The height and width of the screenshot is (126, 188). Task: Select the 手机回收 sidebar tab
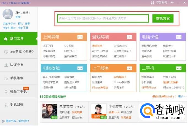pyautogui.click(x=19, y=105)
